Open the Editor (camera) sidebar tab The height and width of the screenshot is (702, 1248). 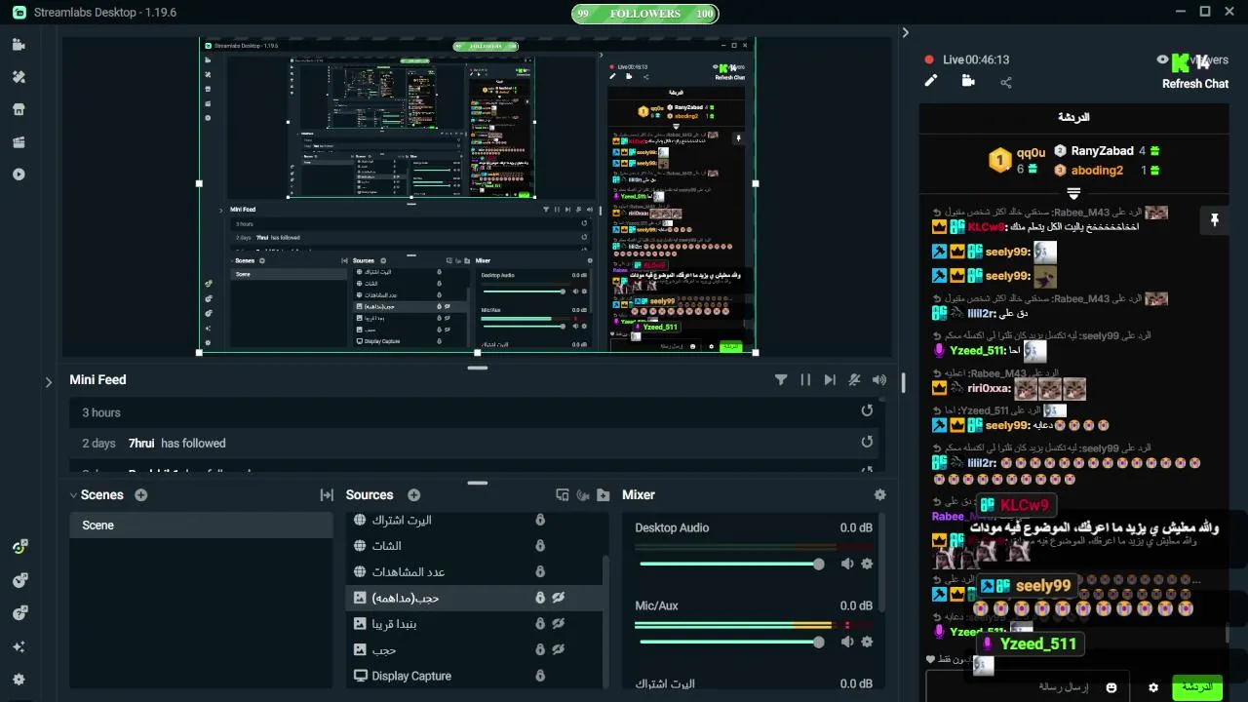[19, 45]
